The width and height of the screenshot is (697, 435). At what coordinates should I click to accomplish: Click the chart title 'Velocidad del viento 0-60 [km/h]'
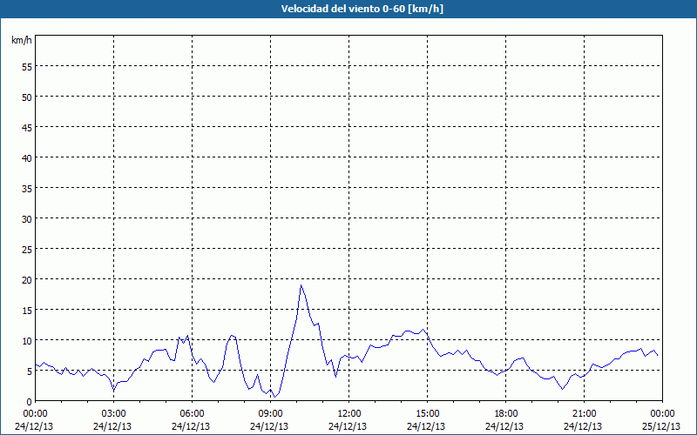362,9
